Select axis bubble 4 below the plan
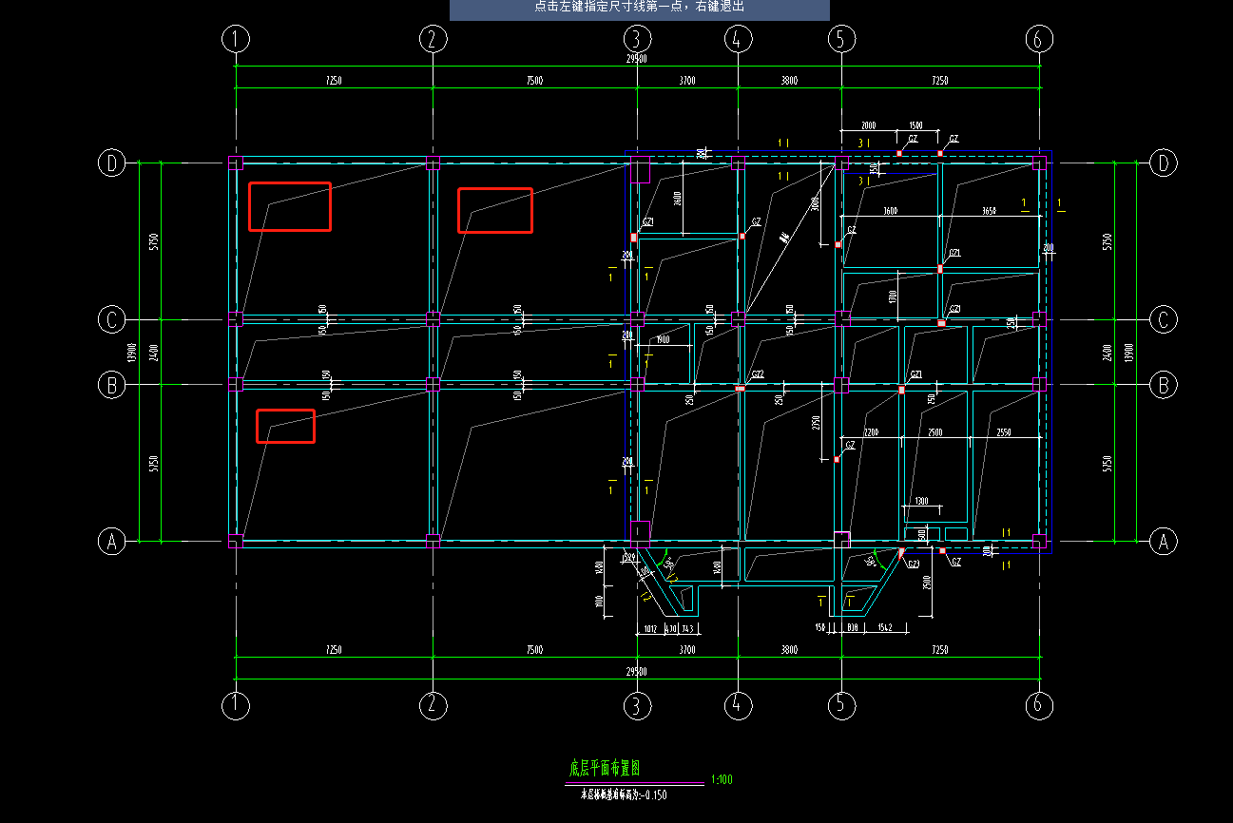 pos(738,705)
